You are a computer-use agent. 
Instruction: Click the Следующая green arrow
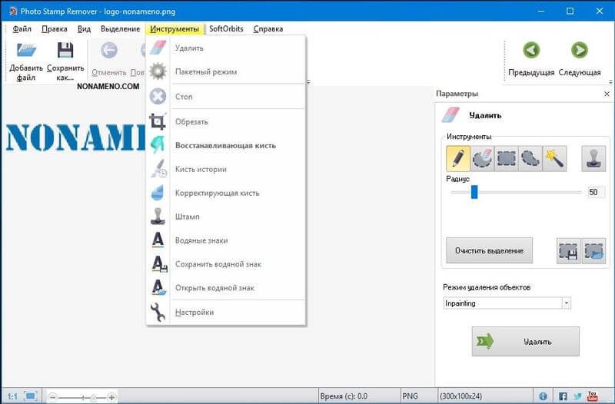(580, 51)
